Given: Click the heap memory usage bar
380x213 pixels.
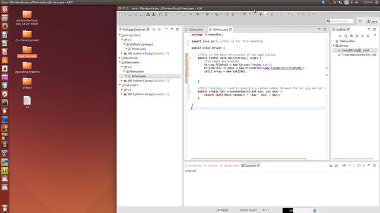Looking at the screenshot, I should (297, 211).
